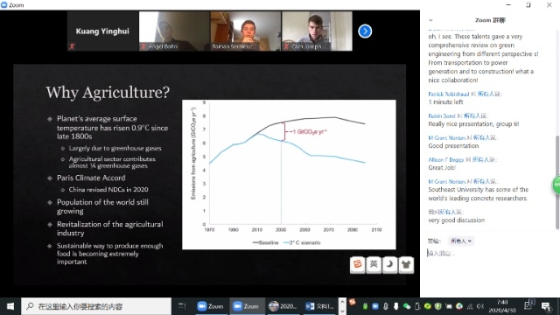Viewport: 560px width, 315px height.
Task: Select Kuang Yinghui participant tile
Action: tap(102, 31)
